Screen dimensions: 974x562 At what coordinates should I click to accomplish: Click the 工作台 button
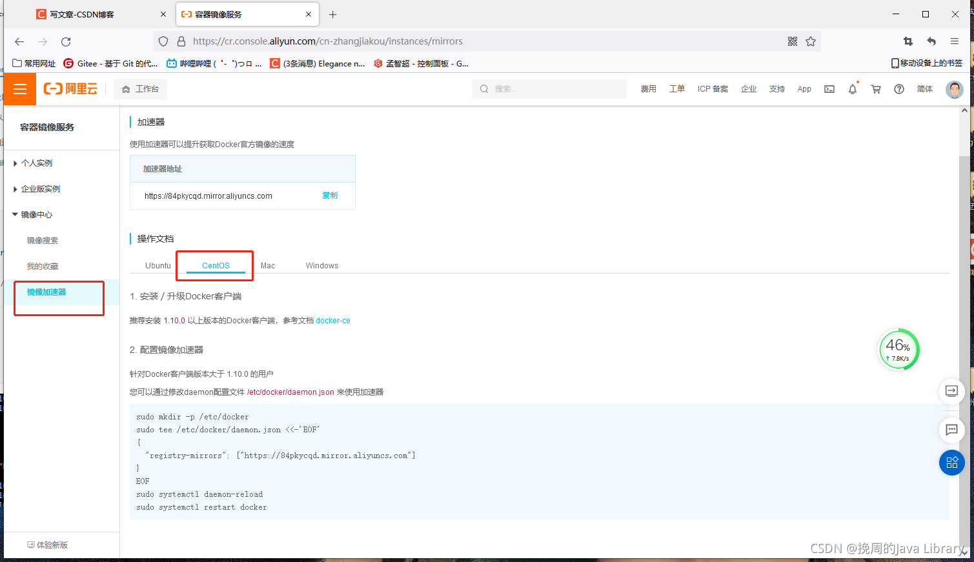[x=141, y=89]
